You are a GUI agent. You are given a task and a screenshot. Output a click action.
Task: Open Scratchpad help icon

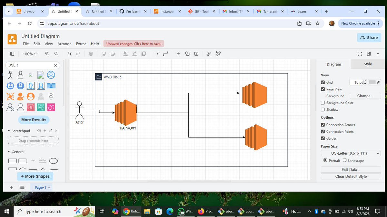pyautogui.click(x=39, y=131)
